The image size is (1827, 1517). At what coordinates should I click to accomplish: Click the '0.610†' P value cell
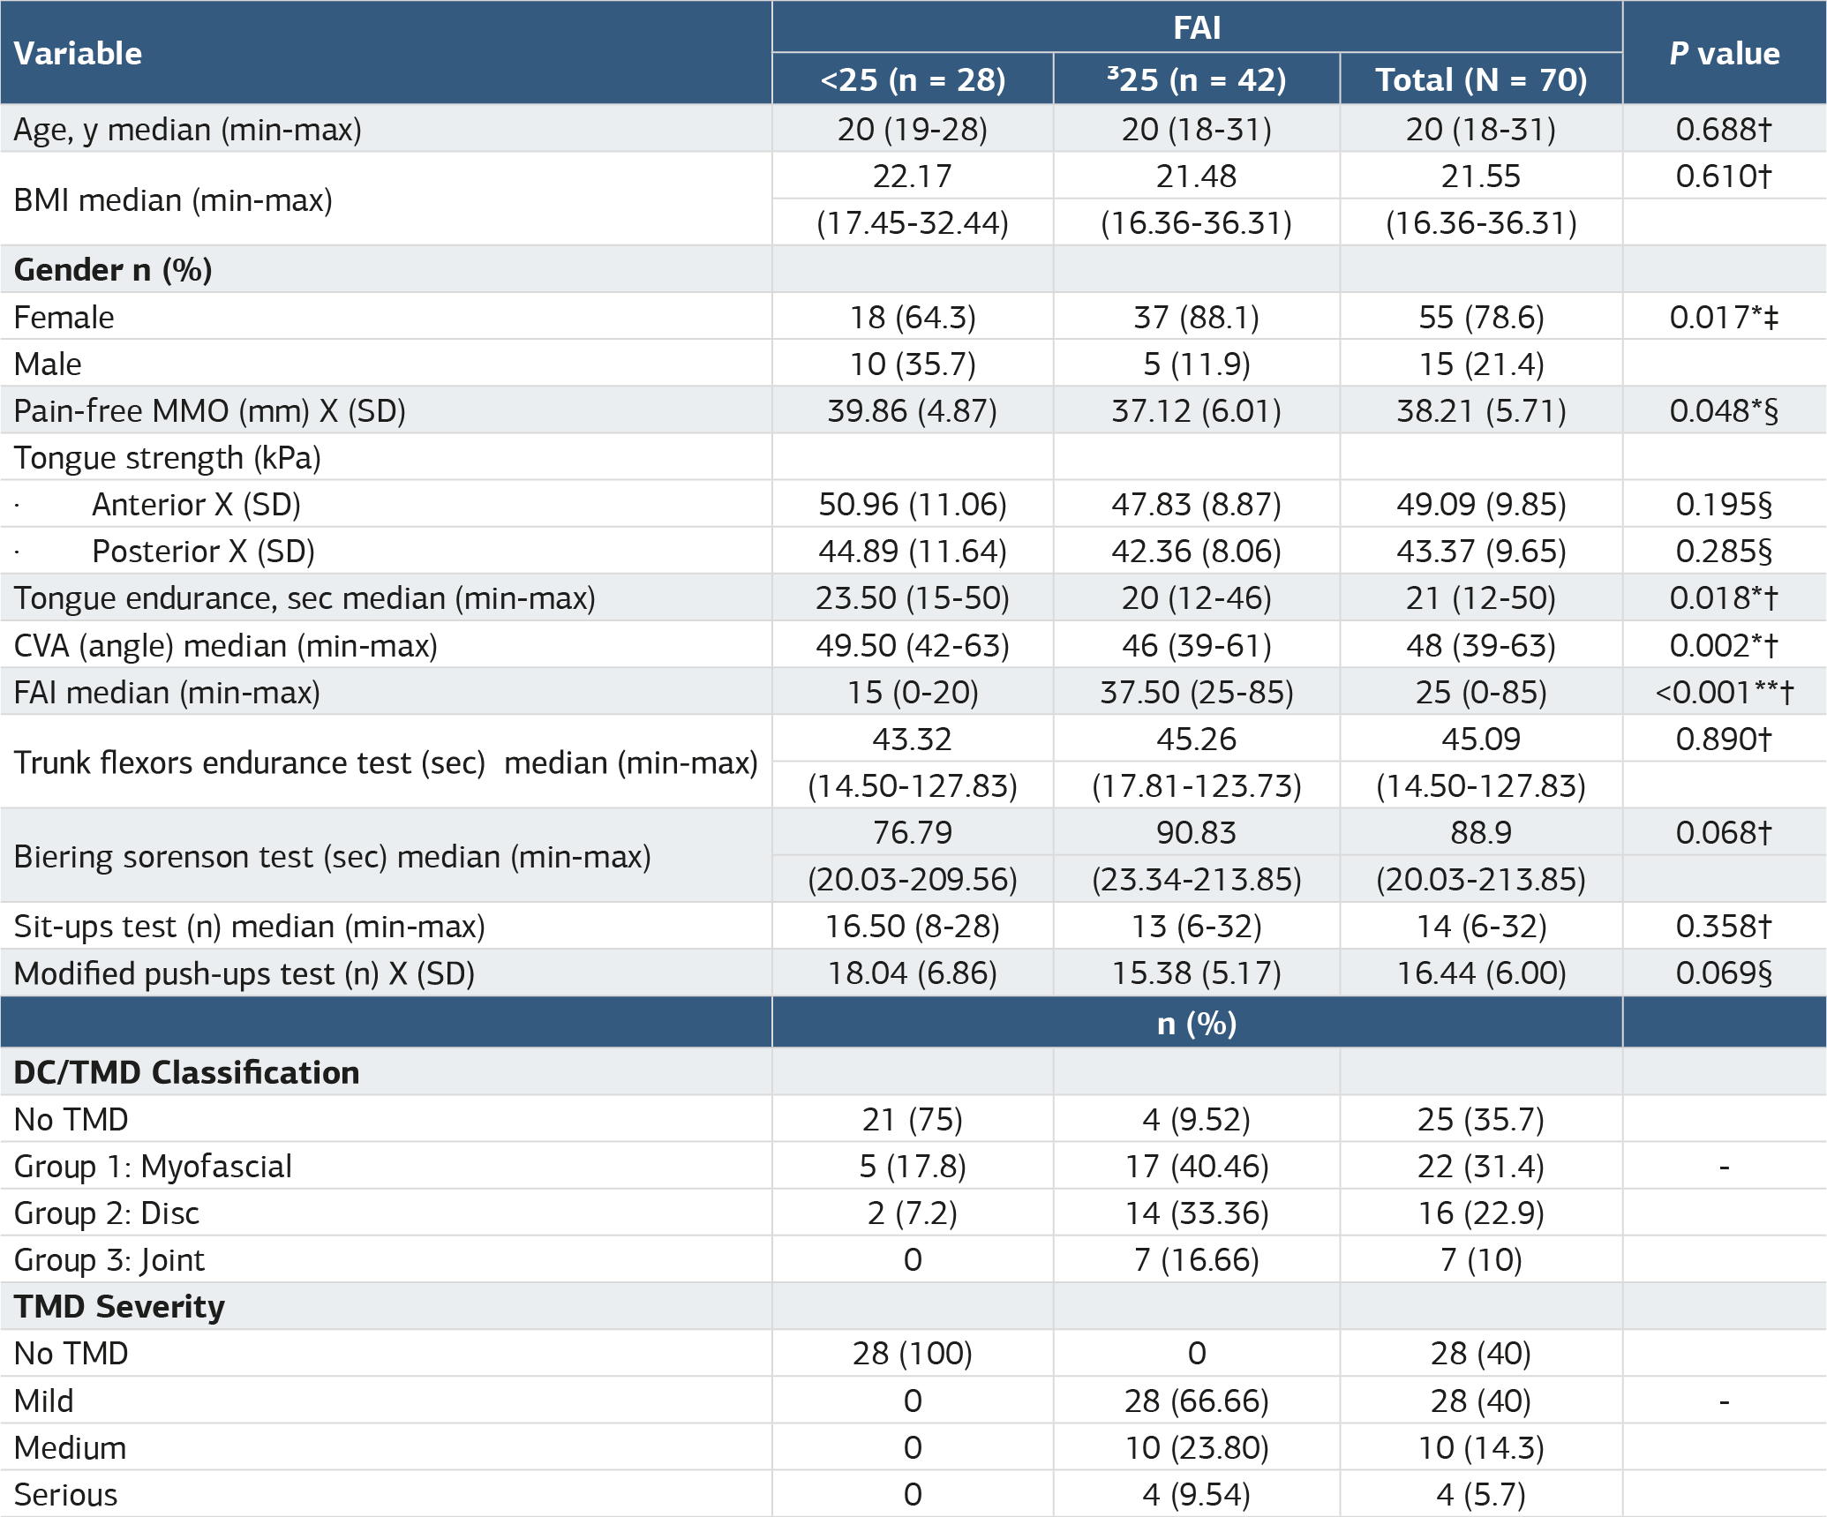pos(1724,176)
